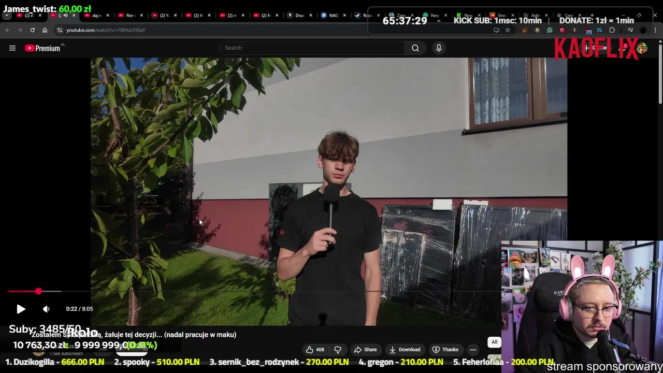Play the paused video
Image resolution: width=663 pixels, height=373 pixels.
tap(21, 309)
